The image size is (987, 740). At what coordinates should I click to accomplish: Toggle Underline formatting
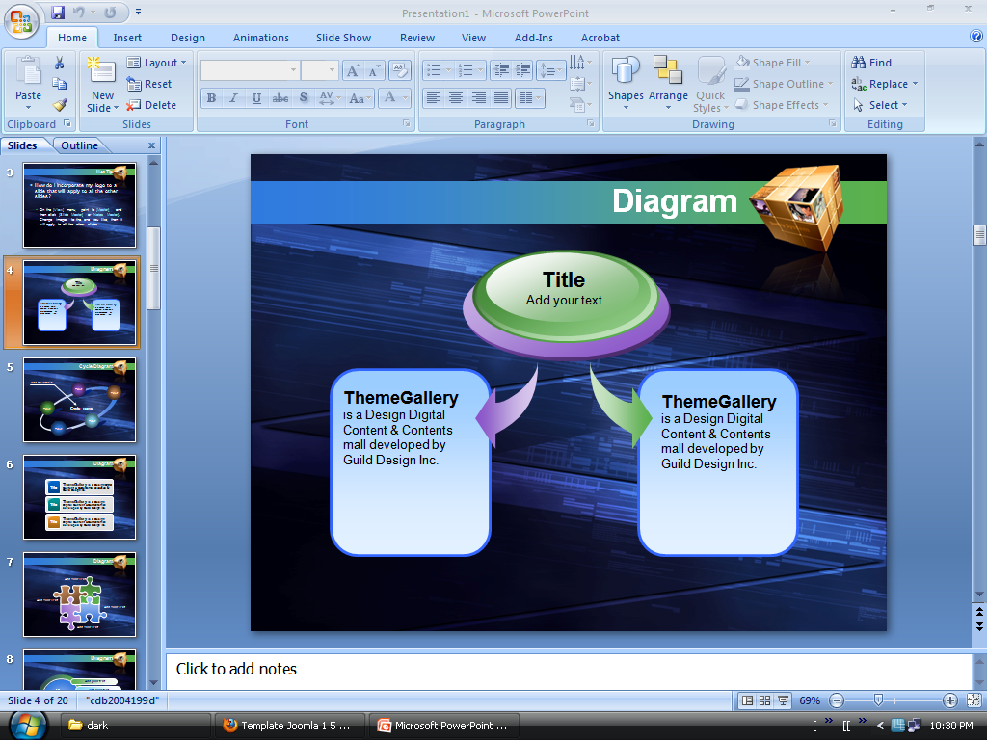click(x=256, y=98)
